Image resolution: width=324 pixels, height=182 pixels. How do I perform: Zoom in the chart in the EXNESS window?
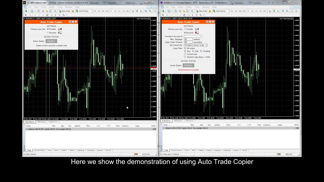click(146, 11)
